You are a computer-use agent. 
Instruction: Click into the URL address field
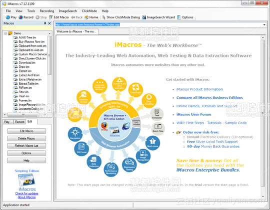(158, 25)
